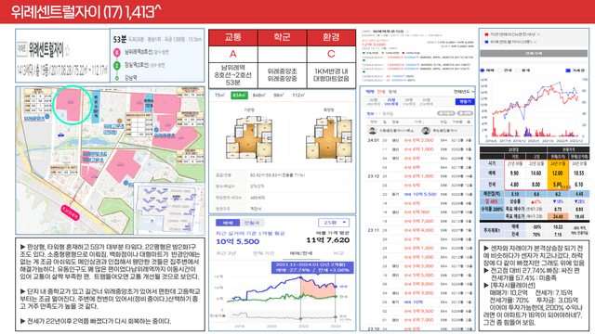
Task: Toggle the 거래량 checkbox on chart
Action: (568, 71)
